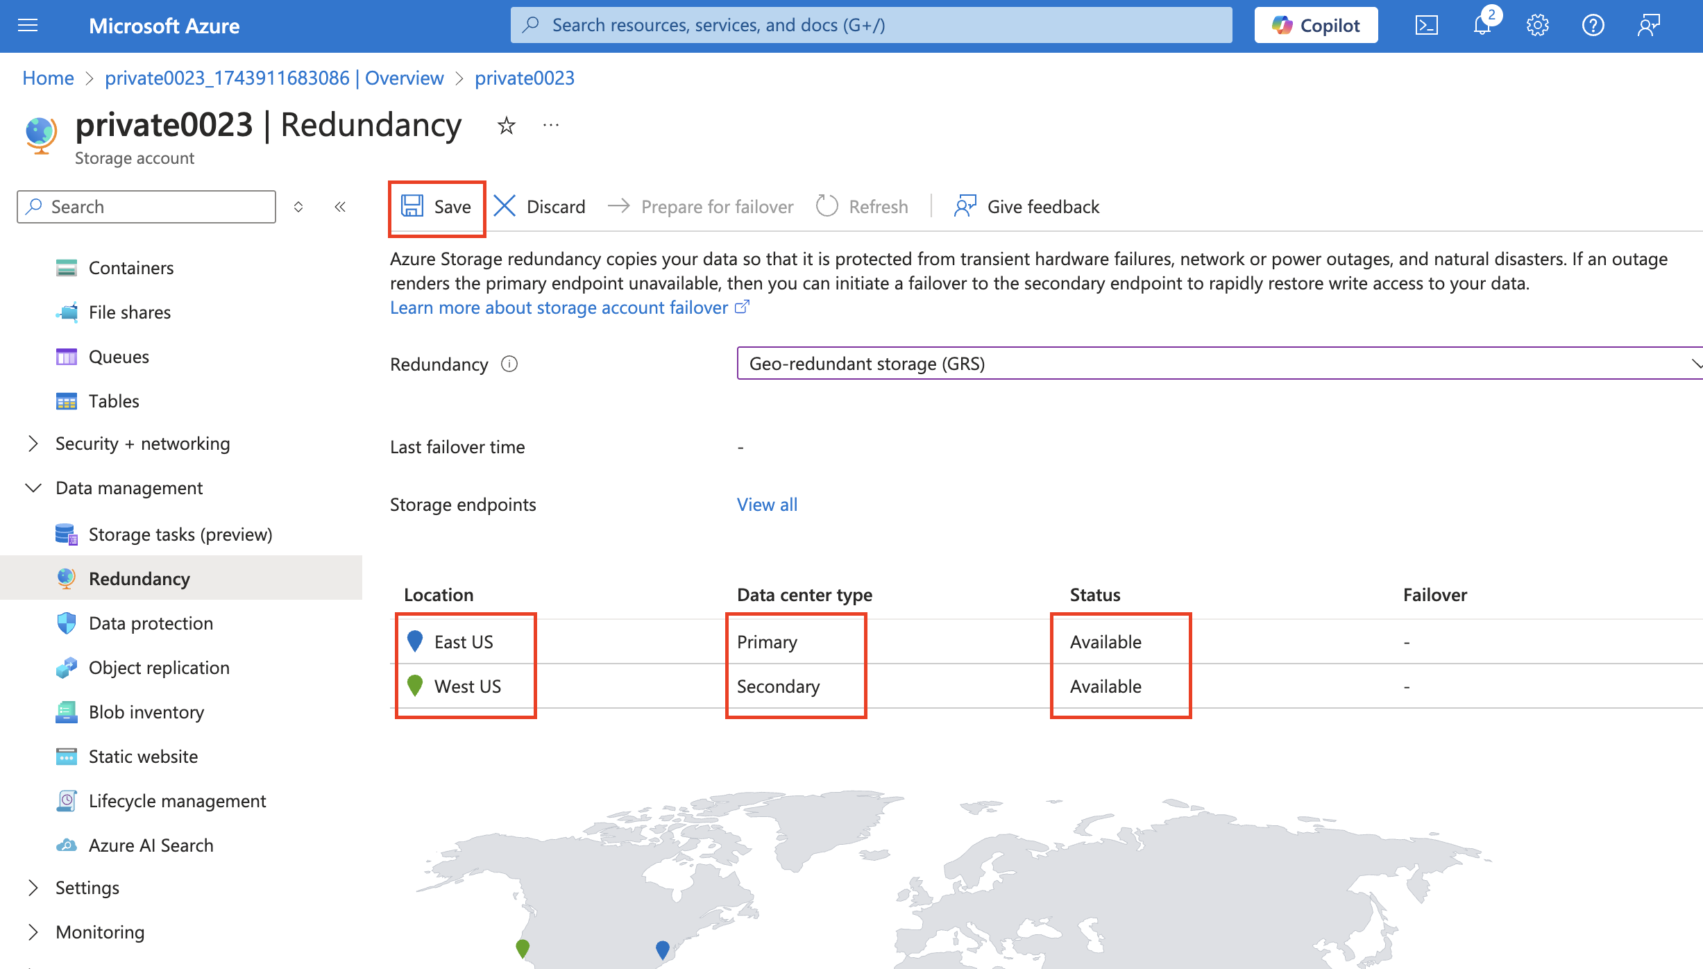Click the global search box

pos(871,26)
